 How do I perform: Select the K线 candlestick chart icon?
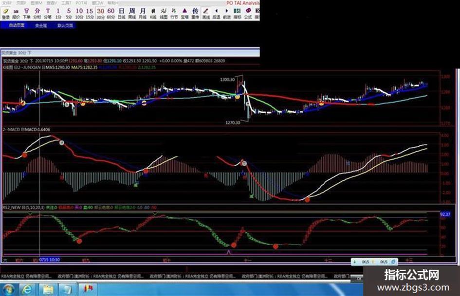pyautogui.click(x=153, y=13)
